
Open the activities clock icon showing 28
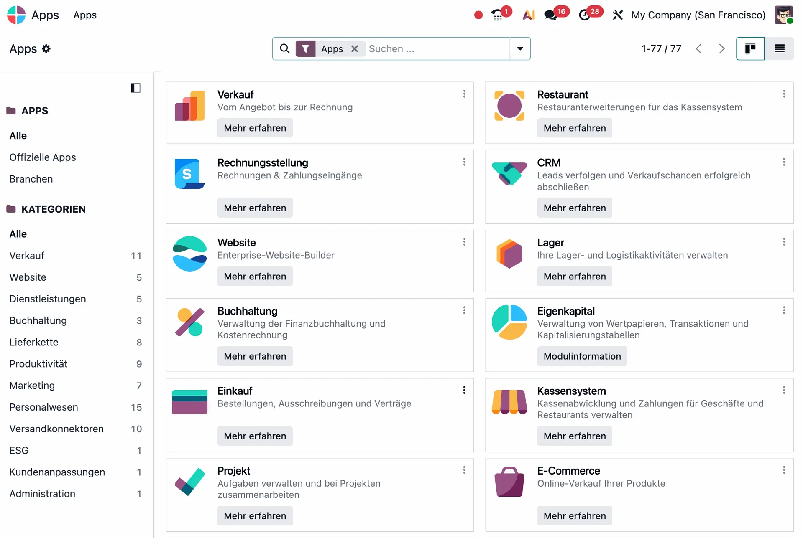(x=585, y=15)
